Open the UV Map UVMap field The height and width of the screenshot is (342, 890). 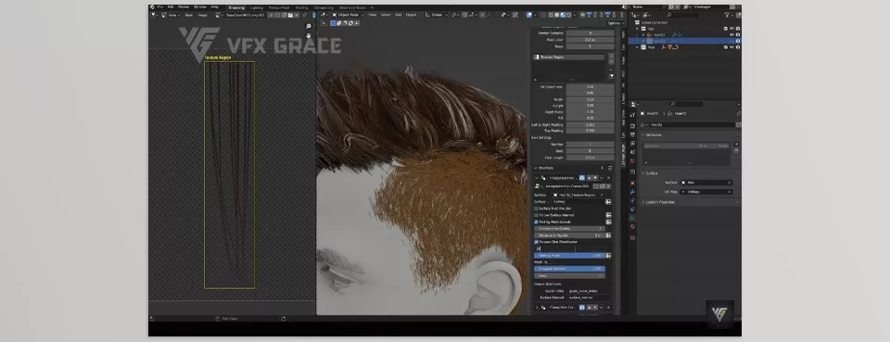coord(706,192)
